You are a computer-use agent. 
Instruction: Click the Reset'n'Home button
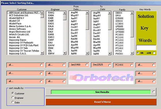[101, 102]
